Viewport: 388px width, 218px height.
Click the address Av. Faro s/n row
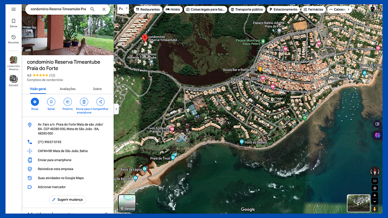point(68,129)
